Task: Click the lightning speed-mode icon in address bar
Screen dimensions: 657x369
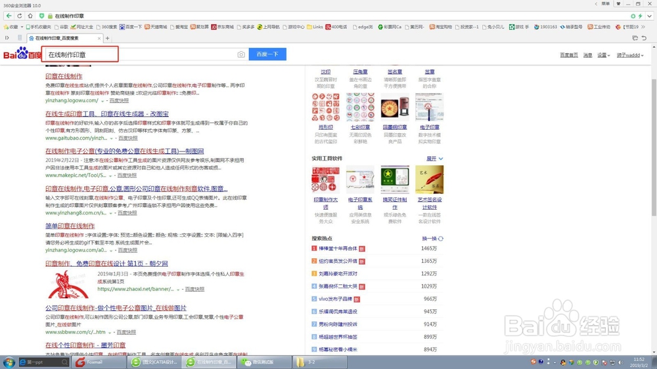Action: 640,16
